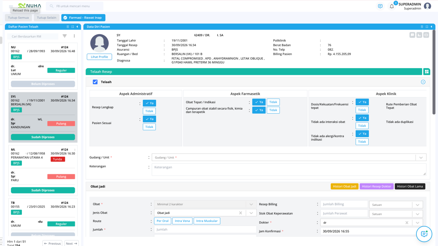Click Tutup Selain tab button
Screen dimensions: 438x246
click(47, 17)
